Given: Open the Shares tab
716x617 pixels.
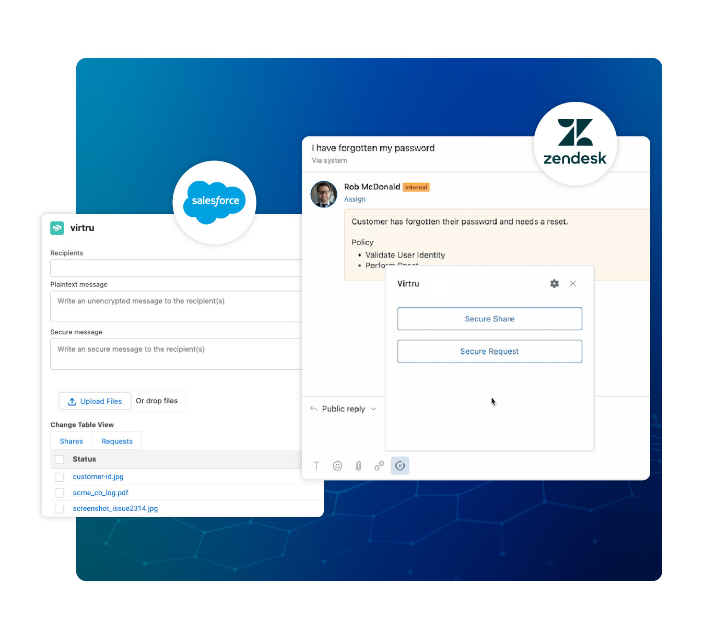Looking at the screenshot, I should [x=71, y=440].
